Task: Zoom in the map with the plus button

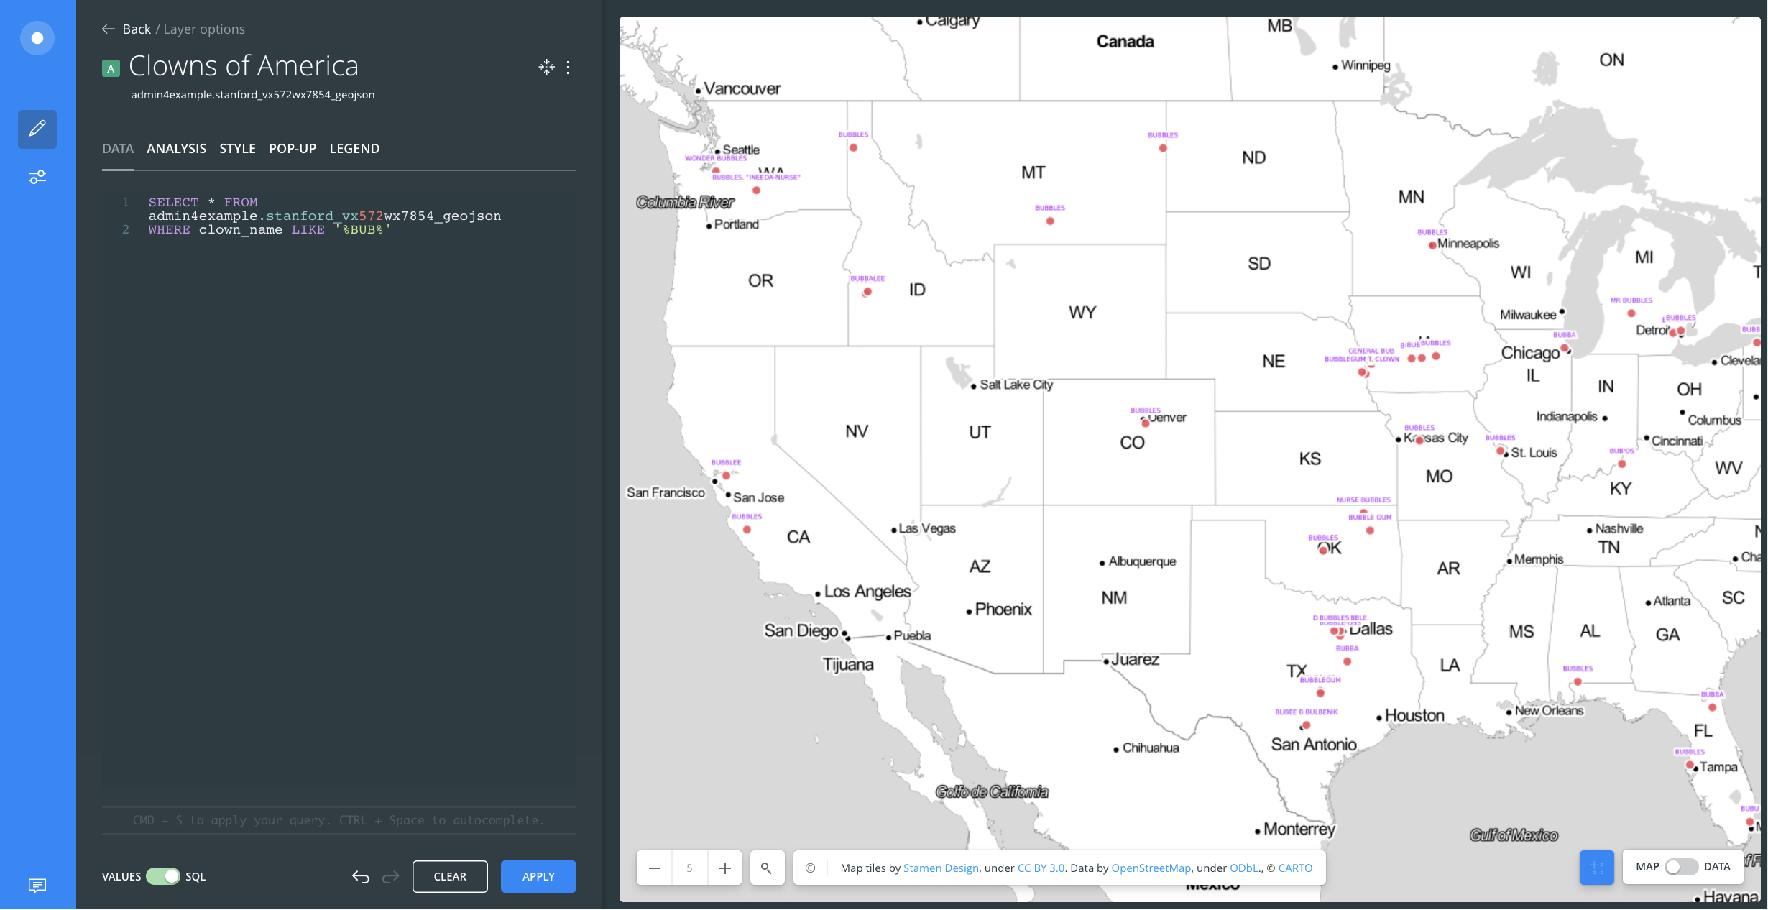Action: pos(724,868)
